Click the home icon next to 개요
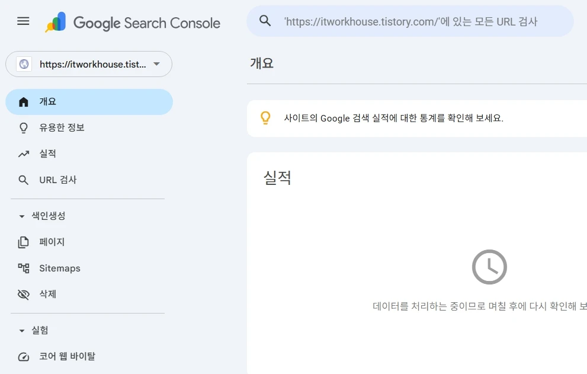 (24, 102)
